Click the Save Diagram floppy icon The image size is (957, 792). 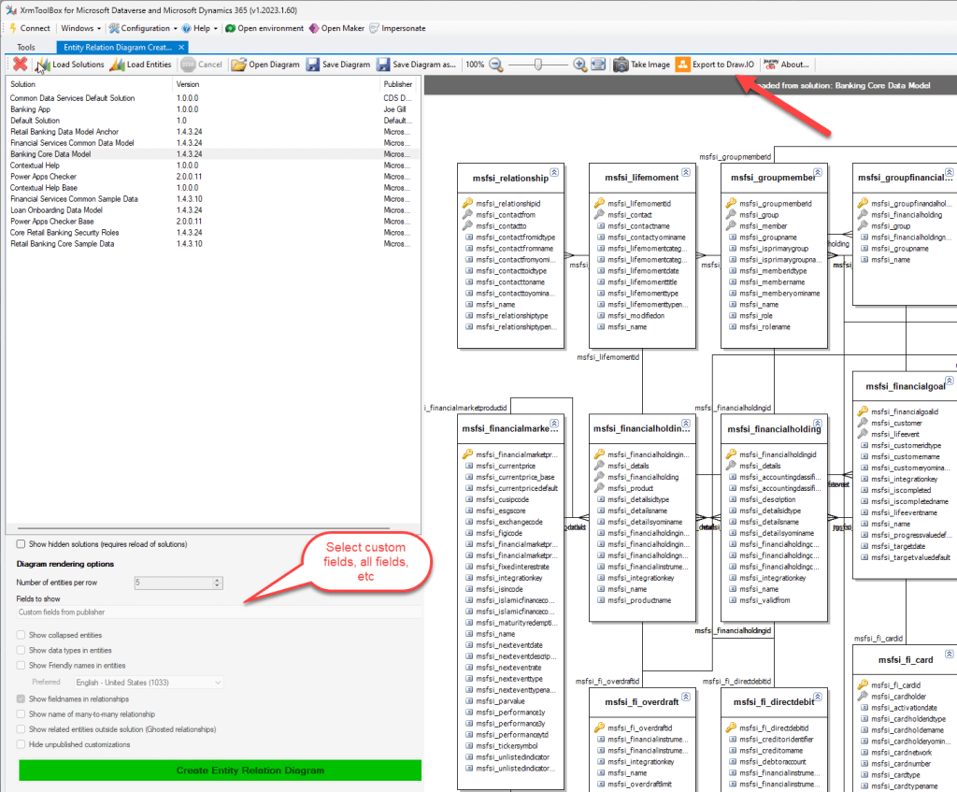(310, 65)
